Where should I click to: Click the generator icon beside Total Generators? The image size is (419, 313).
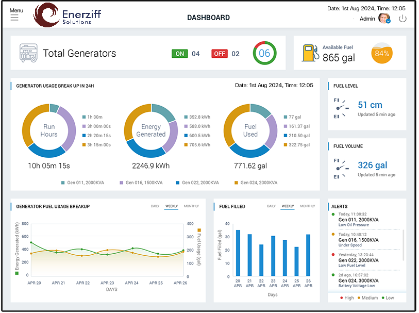click(29, 53)
